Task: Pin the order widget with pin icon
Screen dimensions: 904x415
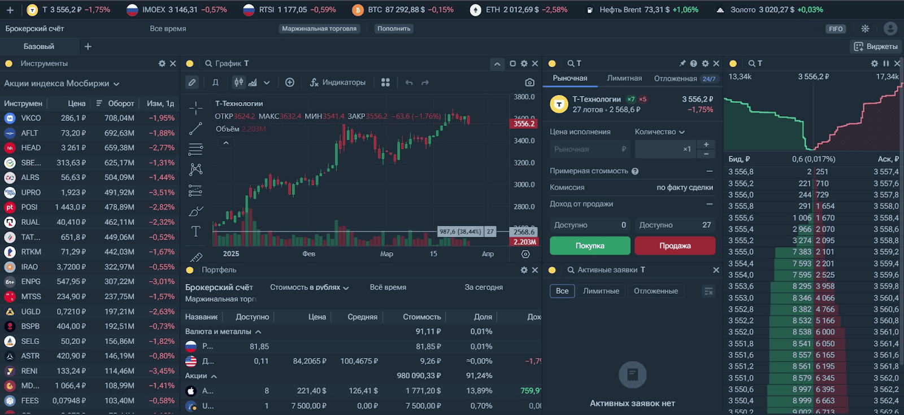Action: click(x=683, y=64)
